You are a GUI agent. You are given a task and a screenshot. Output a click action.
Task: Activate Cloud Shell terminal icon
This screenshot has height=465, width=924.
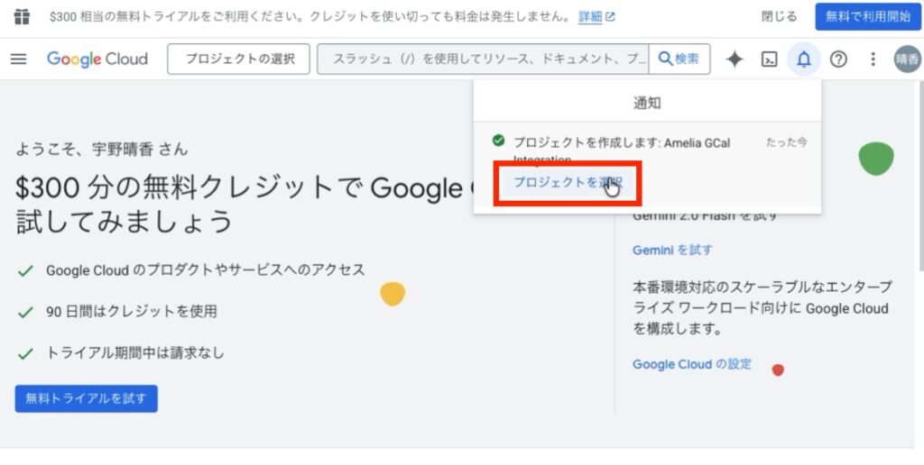click(x=769, y=59)
